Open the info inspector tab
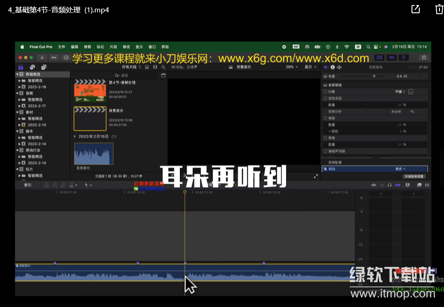Screen dimensions: 444x307 coord(332,67)
